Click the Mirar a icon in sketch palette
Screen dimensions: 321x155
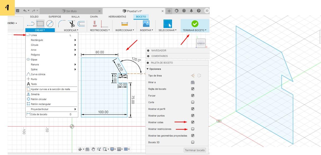pos(193,82)
